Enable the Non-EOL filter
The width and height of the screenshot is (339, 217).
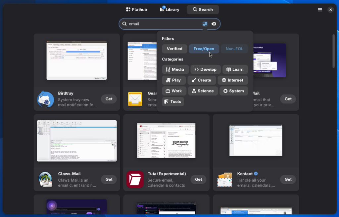234,49
